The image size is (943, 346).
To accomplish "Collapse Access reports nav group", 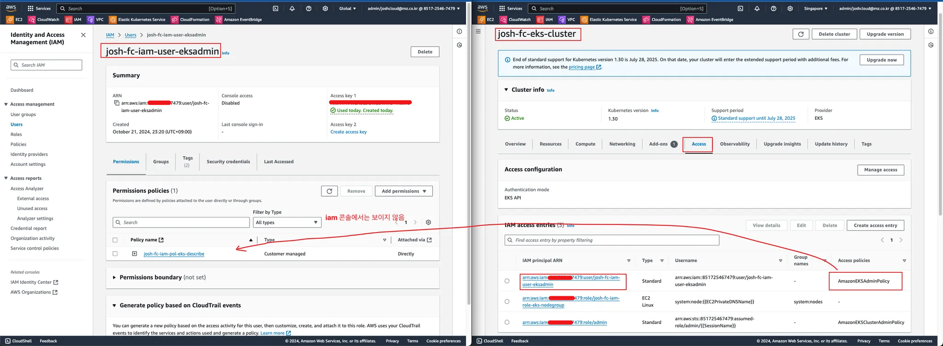I will coord(6,178).
